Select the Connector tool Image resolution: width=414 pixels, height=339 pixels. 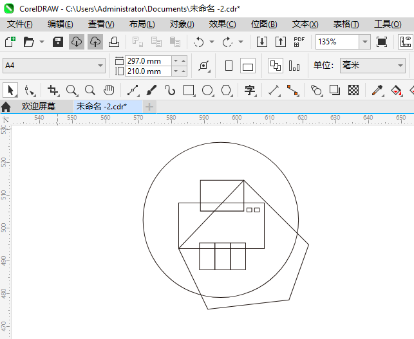[292, 90]
